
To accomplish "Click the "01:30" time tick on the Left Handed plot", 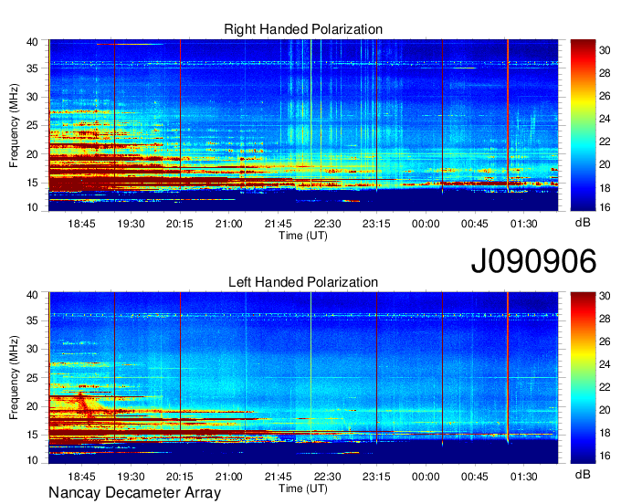I will click(523, 477).
